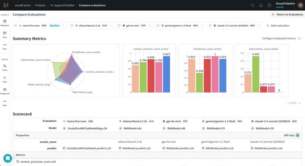Open More under the Models section
This screenshot has width=305, height=166.
point(5,46)
